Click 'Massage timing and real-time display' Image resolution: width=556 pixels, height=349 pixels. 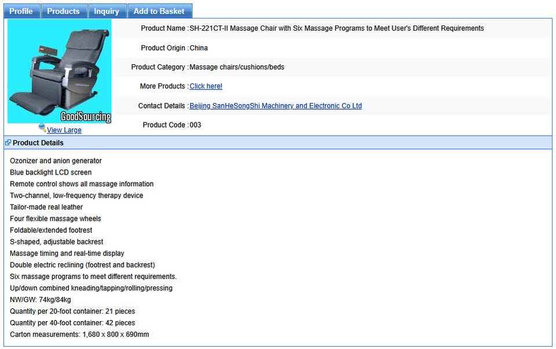[x=67, y=253]
